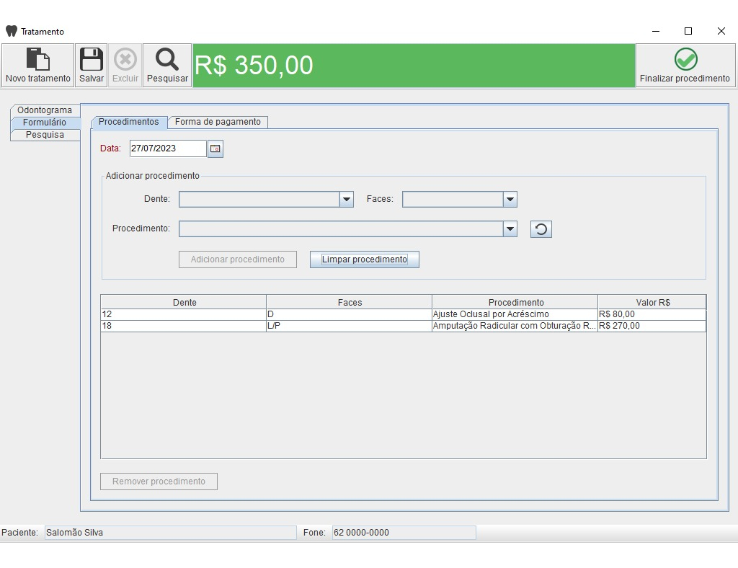Open the Faces dropdown list
Screen dimensions: 738x568
tap(510, 200)
